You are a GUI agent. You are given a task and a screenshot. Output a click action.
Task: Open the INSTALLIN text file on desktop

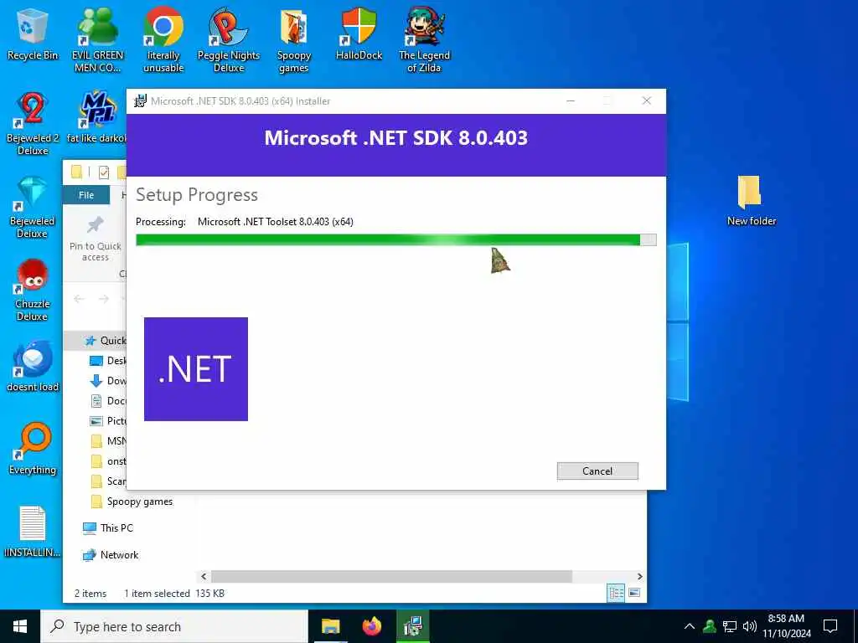(x=33, y=532)
